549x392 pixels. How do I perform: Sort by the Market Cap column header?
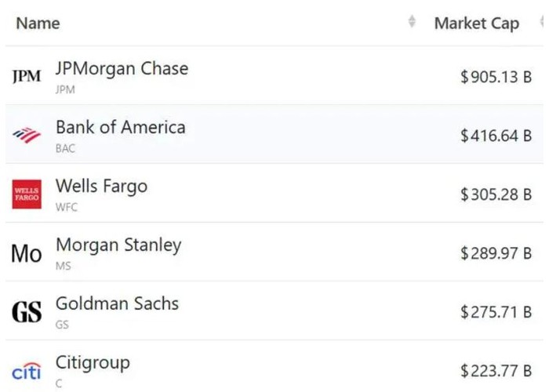pyautogui.click(x=476, y=24)
